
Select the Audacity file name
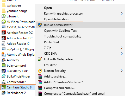click(x=13, y=60)
